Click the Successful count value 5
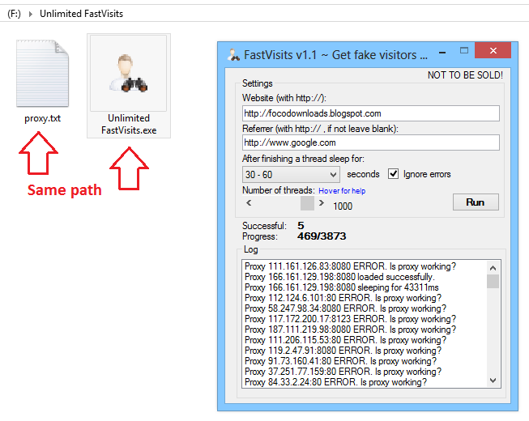This screenshot has width=529, height=421. point(301,225)
